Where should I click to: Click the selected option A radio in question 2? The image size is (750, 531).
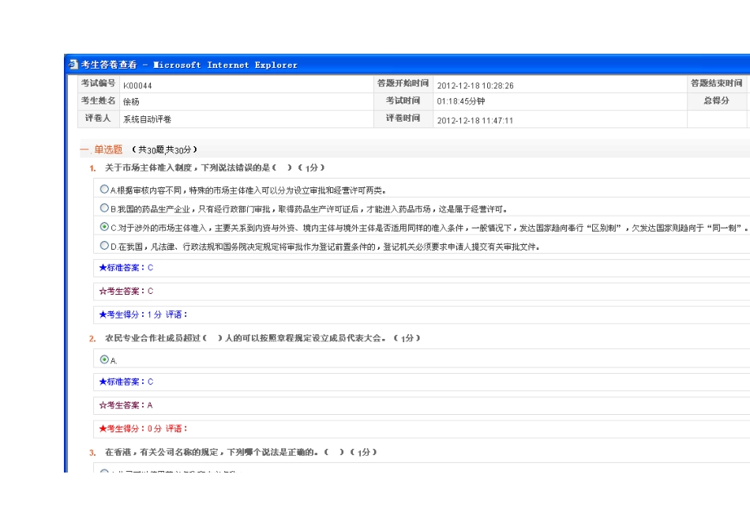click(x=104, y=360)
